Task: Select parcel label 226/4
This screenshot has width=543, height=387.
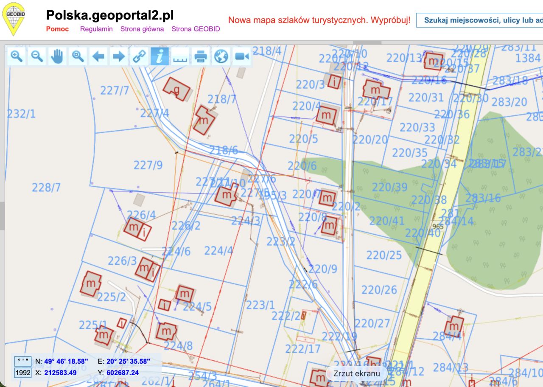Action: [141, 215]
